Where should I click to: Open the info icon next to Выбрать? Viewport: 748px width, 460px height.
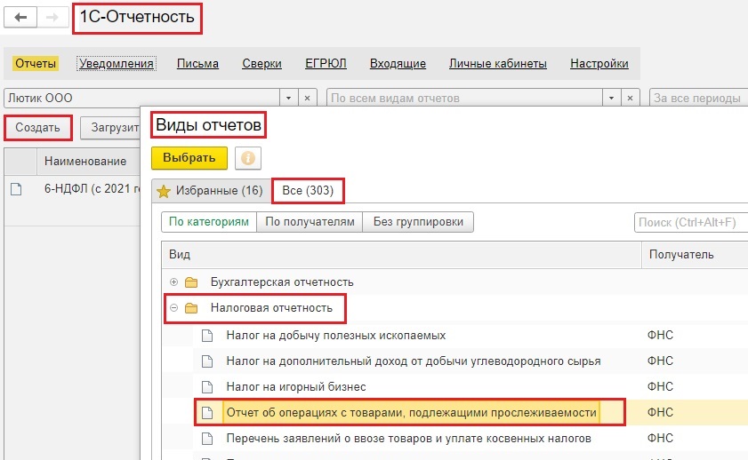pyautogui.click(x=248, y=158)
